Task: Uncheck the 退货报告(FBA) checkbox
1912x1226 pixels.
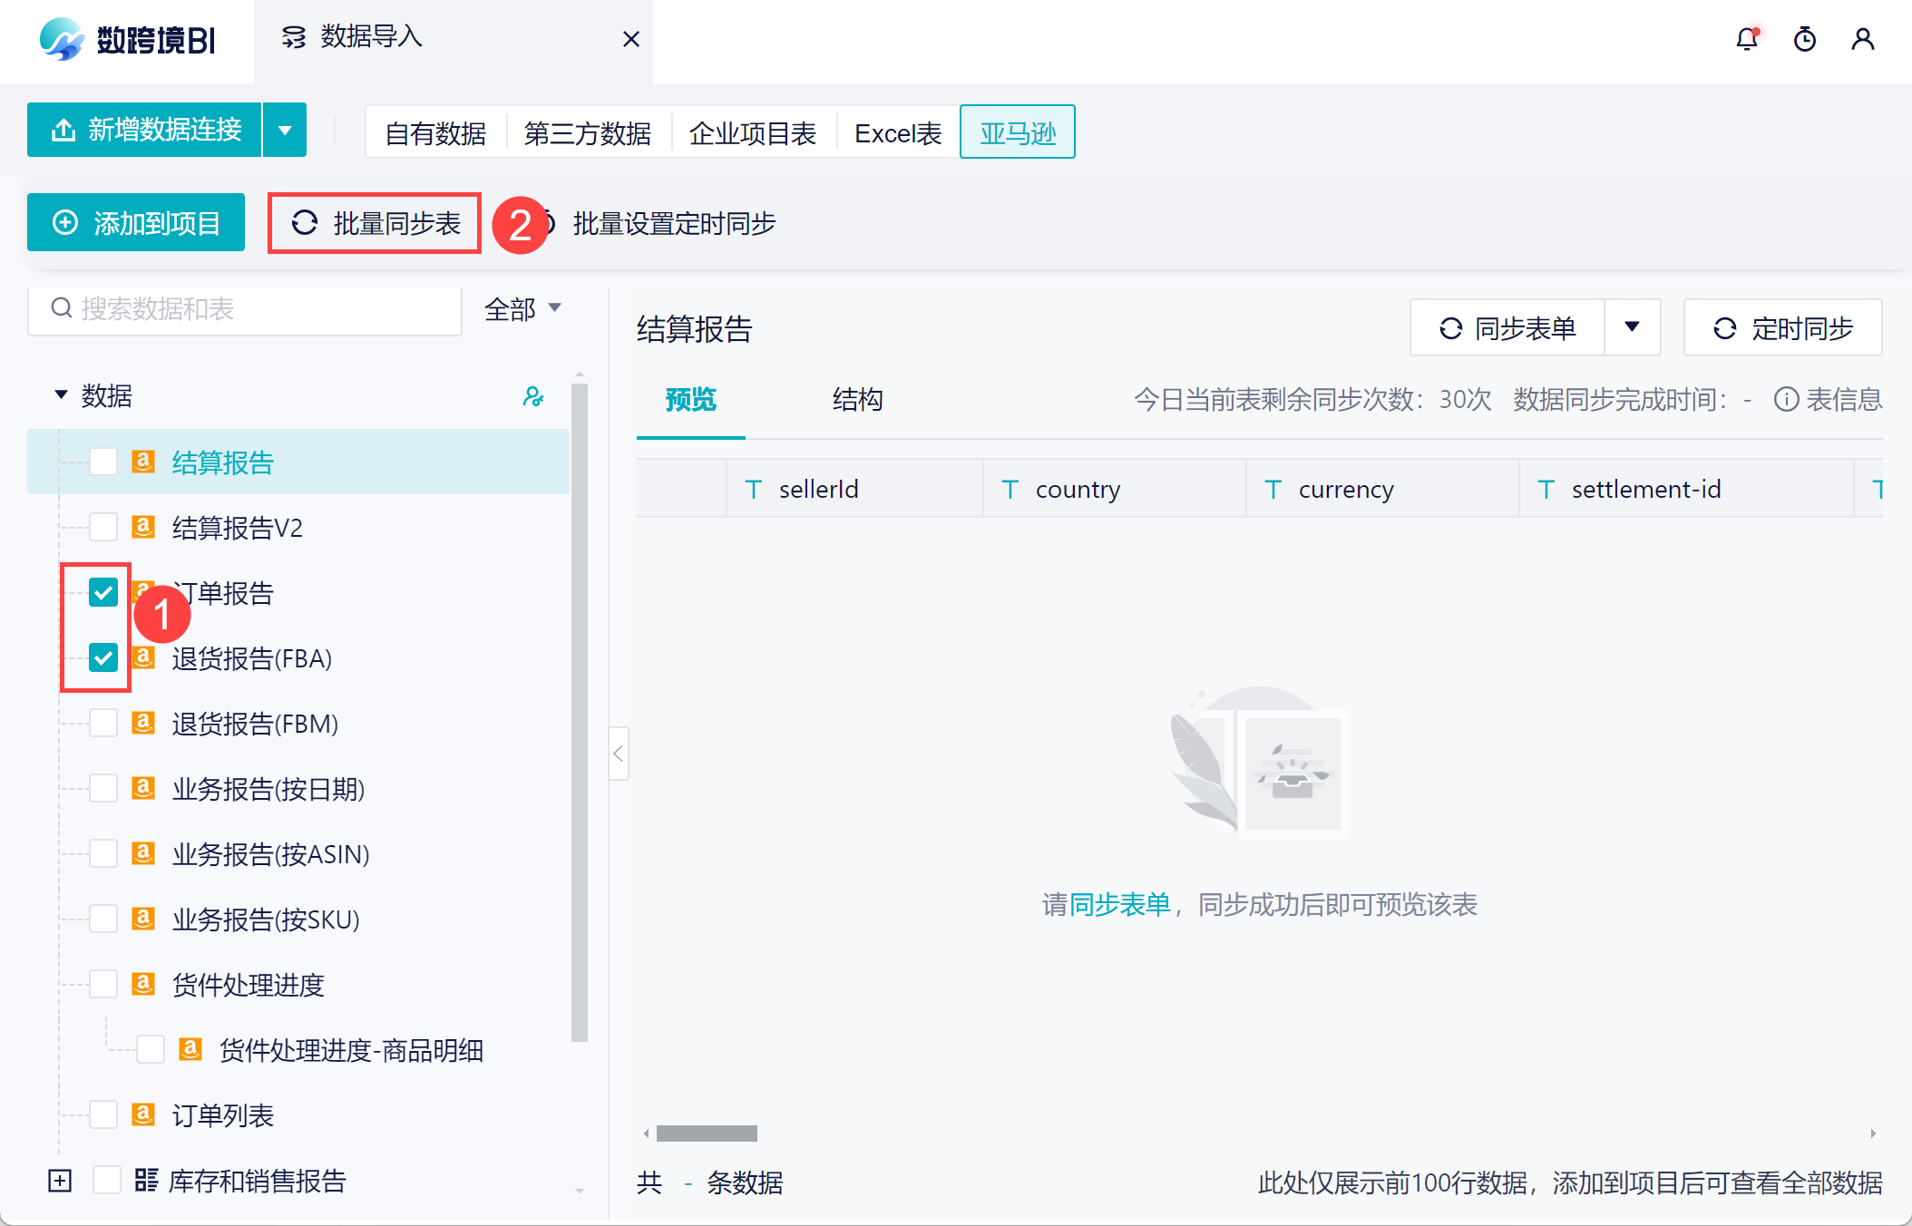Action: pos(103,658)
